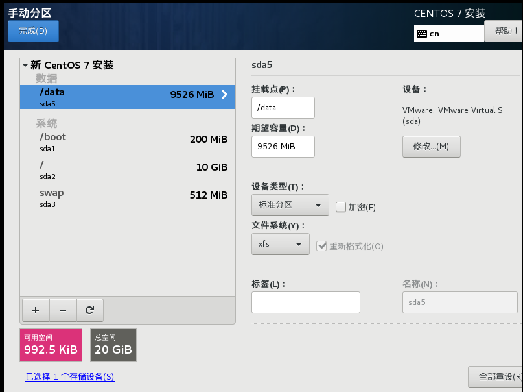Open the 文件系统 xfs dropdown
This screenshot has height=392, width=523.
(x=281, y=244)
